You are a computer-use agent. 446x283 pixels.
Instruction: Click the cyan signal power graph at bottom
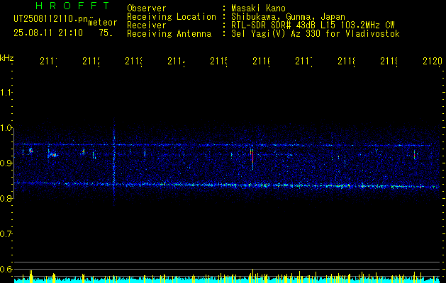(x=227, y=280)
